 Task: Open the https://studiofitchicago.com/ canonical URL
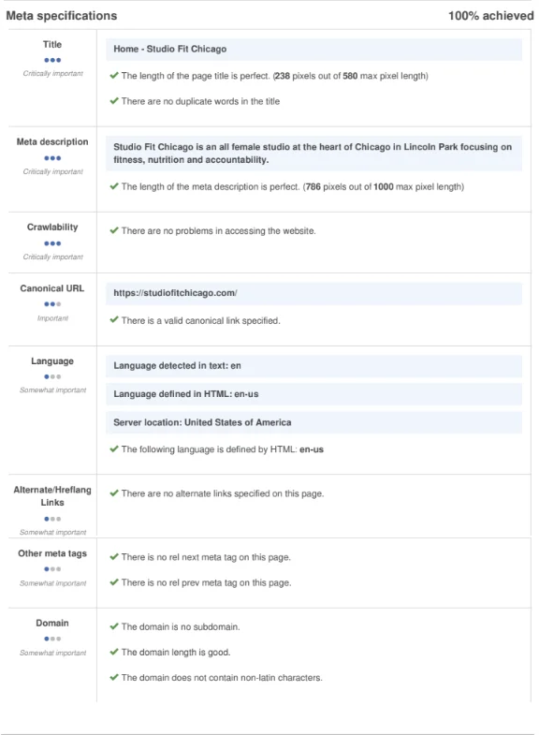point(175,293)
